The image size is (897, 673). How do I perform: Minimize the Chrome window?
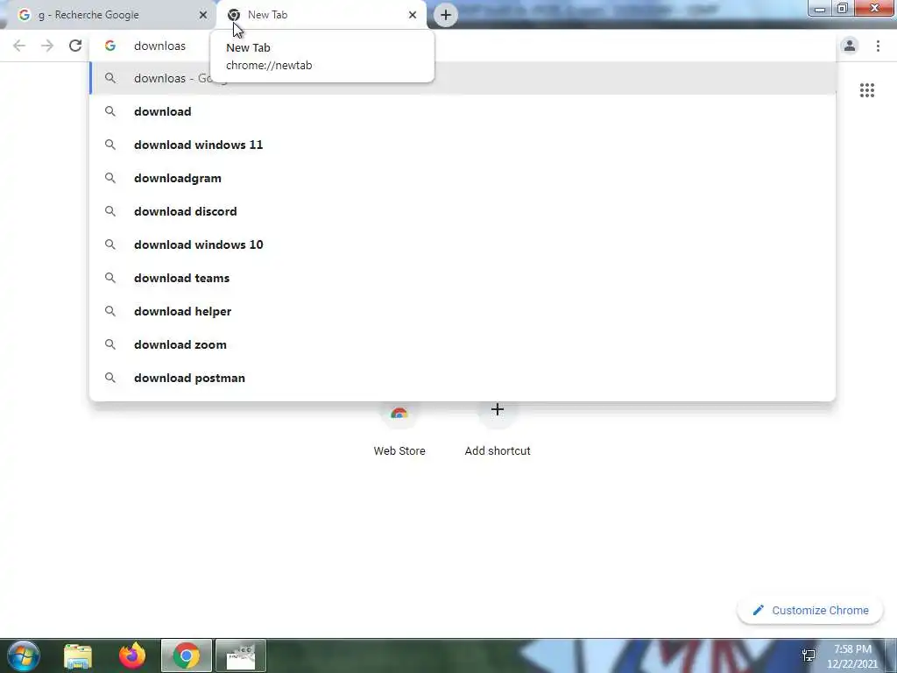(x=820, y=9)
